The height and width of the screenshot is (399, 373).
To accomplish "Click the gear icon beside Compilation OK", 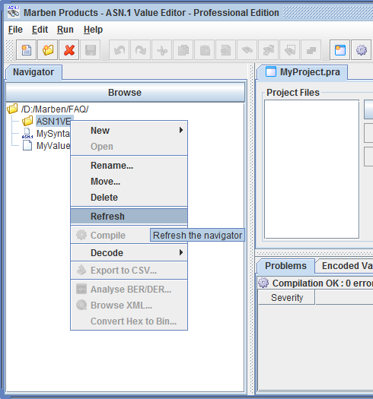I will tap(263, 283).
